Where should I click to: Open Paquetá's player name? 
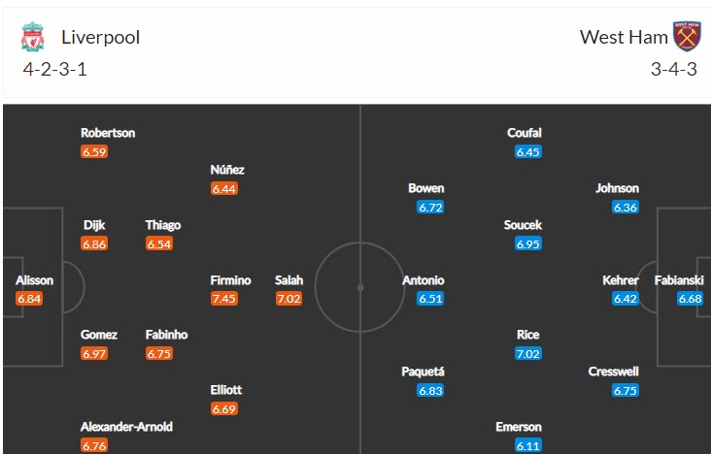(x=423, y=372)
